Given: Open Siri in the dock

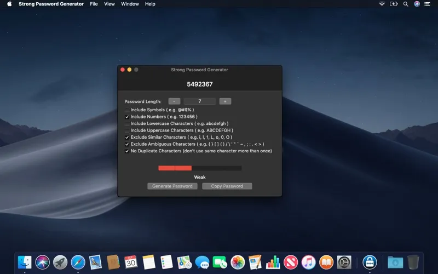Looking at the screenshot, I should pos(43,262).
